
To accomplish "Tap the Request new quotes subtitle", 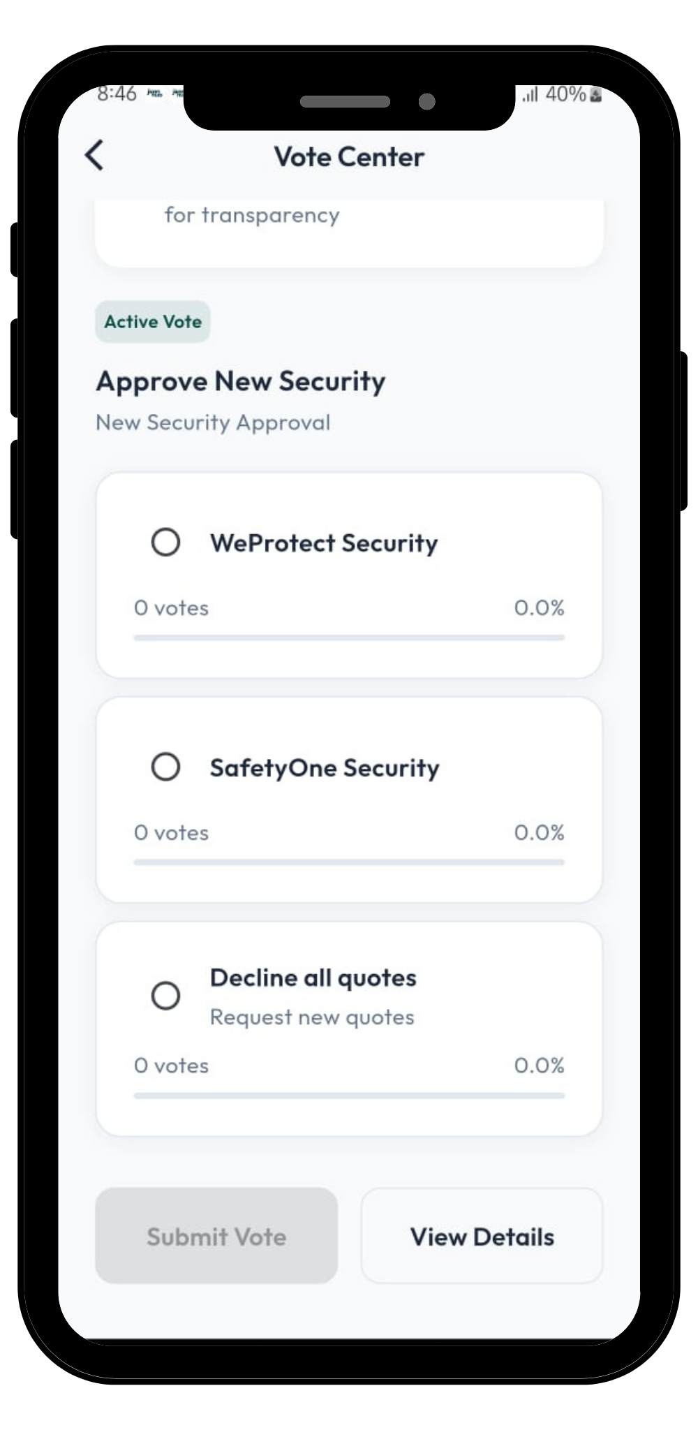I will (312, 1017).
